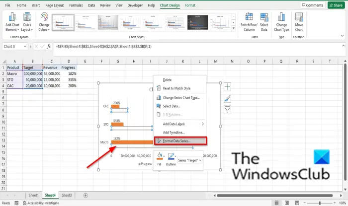Choose Select Data in context menu
The width and height of the screenshot is (348, 206).
pos(180,106)
